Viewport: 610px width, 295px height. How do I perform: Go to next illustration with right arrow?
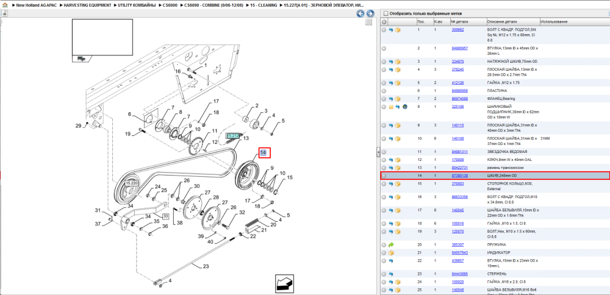tap(370, 13)
